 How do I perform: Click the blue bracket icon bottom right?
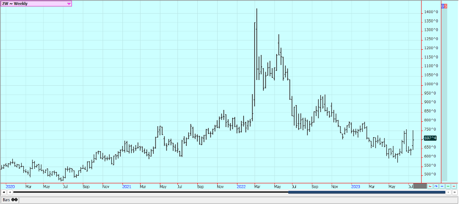pos(436,186)
